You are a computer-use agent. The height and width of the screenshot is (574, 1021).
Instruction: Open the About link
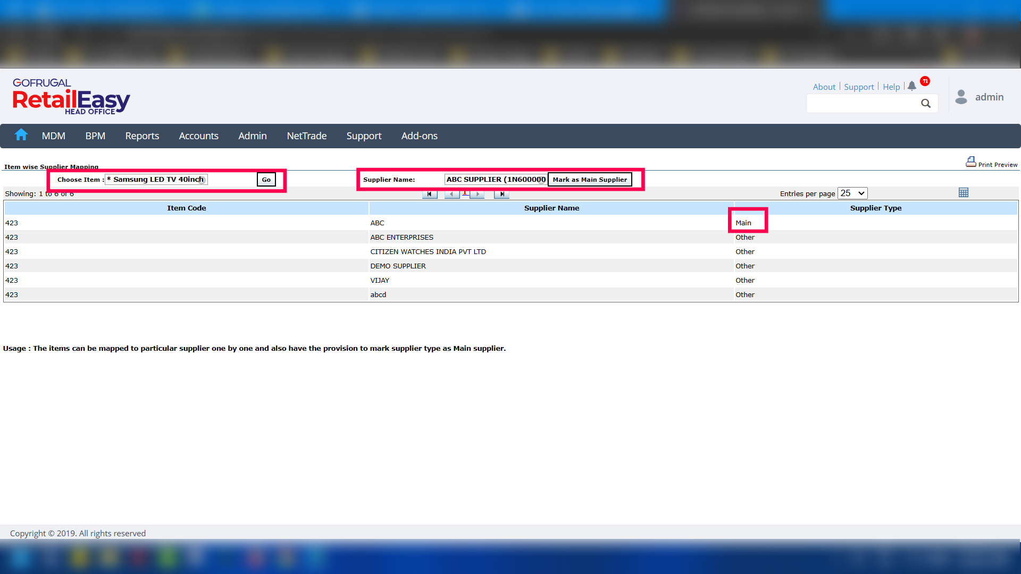click(x=824, y=87)
